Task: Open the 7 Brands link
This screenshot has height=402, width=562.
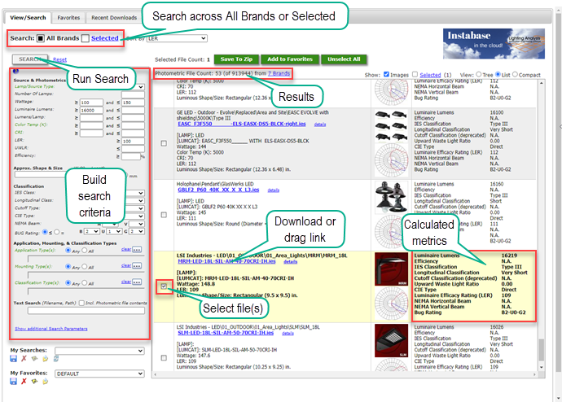Action: pyautogui.click(x=279, y=73)
